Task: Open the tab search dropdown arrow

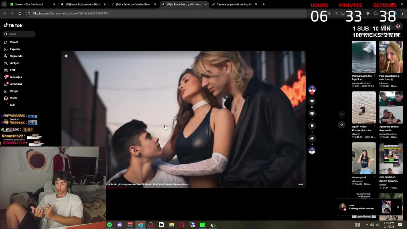Action: coord(3,4)
